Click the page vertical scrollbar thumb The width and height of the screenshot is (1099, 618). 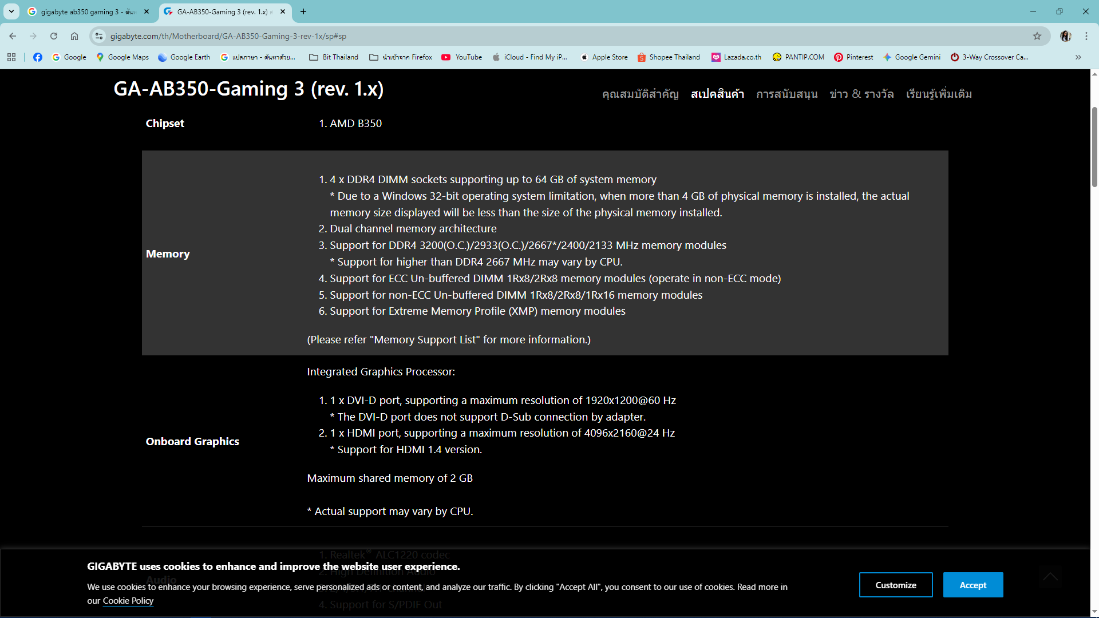point(1094,146)
